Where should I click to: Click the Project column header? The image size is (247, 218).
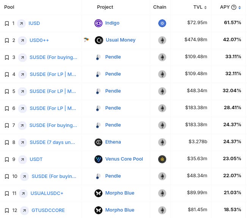click(x=105, y=7)
